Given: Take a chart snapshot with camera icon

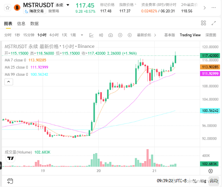Looking at the screenshot, I should [111, 35].
